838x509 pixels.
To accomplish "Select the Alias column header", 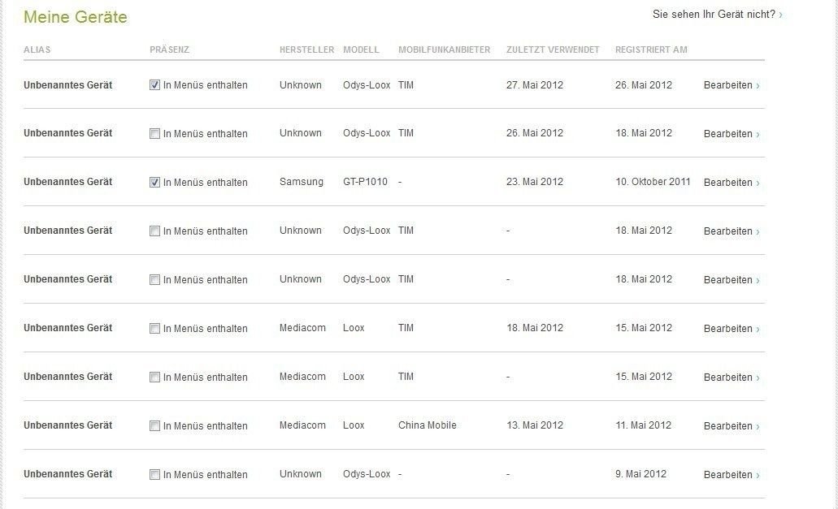I will tap(37, 50).
